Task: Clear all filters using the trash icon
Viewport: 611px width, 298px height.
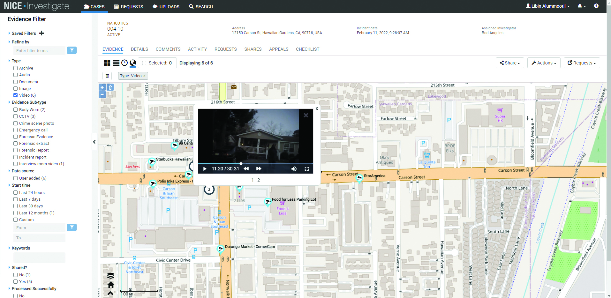Action: pyautogui.click(x=107, y=76)
